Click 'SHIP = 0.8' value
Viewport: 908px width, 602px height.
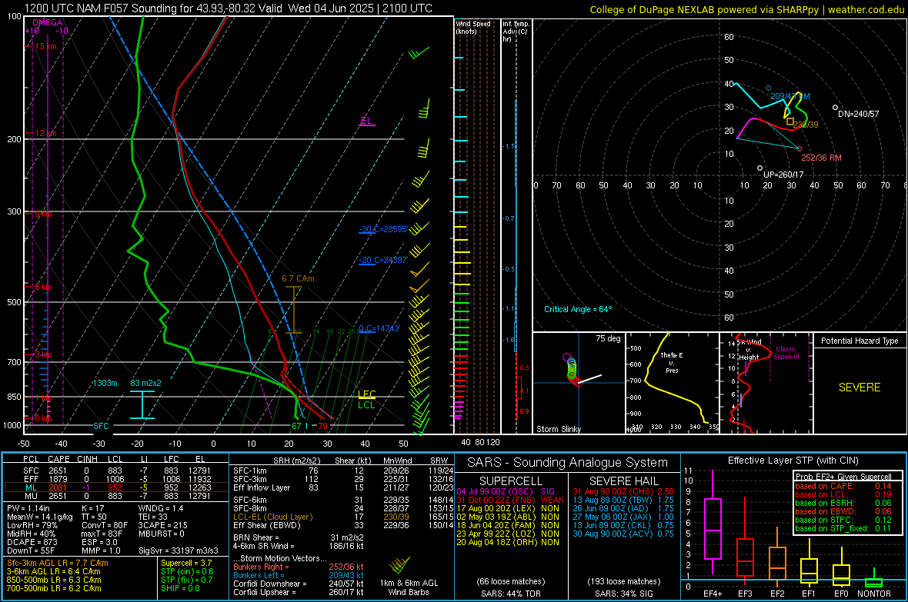point(180,588)
